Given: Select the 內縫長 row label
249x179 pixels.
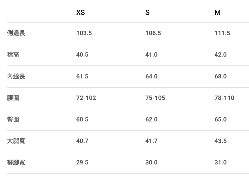Looking at the screenshot, I should [16, 76].
